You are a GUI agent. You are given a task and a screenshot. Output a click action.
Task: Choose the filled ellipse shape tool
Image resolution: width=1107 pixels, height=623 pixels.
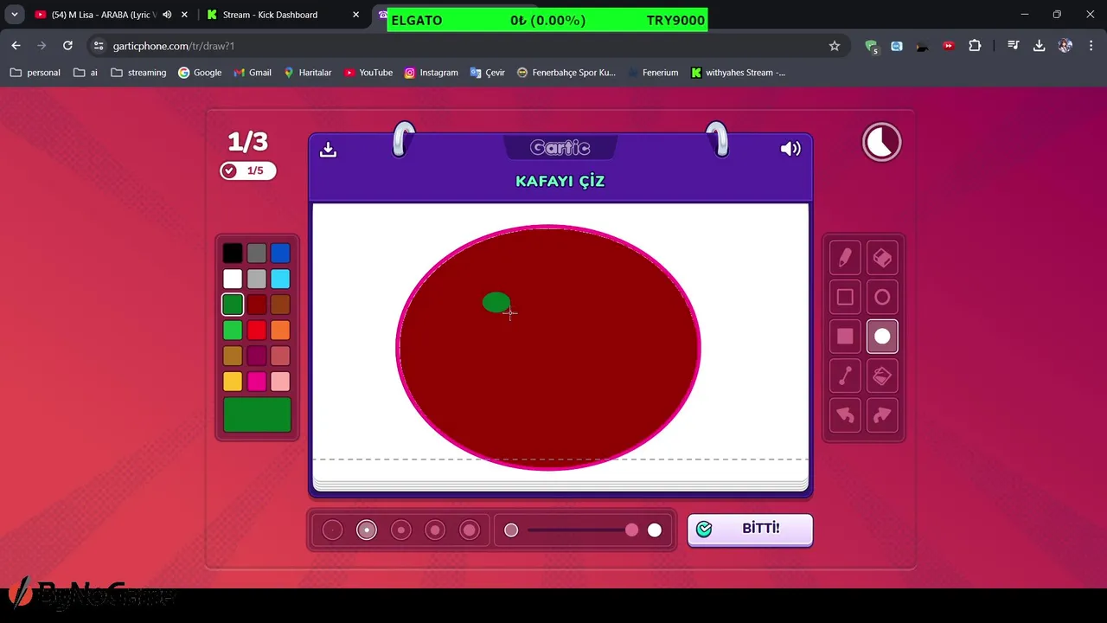(x=882, y=337)
